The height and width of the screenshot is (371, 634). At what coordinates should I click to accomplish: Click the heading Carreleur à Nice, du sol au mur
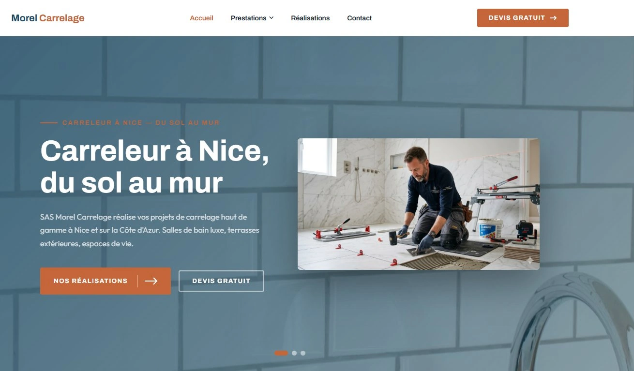click(x=155, y=167)
